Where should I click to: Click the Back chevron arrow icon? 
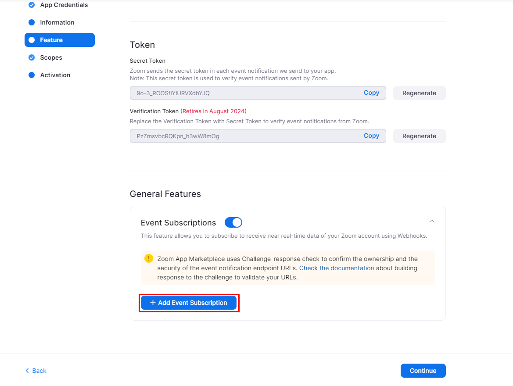click(x=27, y=371)
